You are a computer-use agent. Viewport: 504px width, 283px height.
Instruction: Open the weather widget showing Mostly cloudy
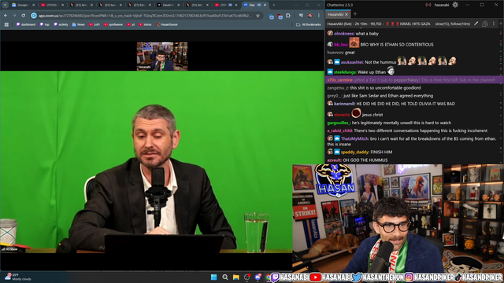19,277
